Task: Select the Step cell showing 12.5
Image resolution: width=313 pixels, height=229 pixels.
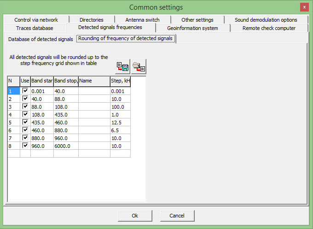Action: 120,123
